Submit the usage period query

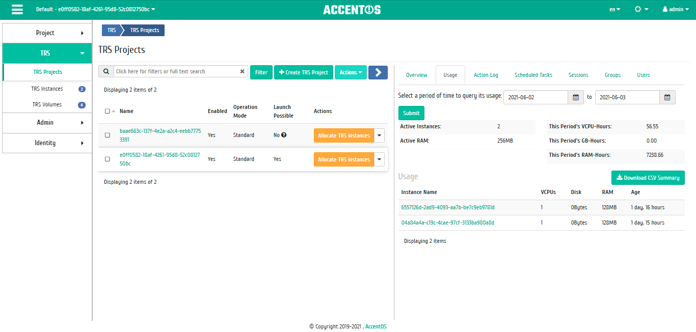pyautogui.click(x=411, y=113)
